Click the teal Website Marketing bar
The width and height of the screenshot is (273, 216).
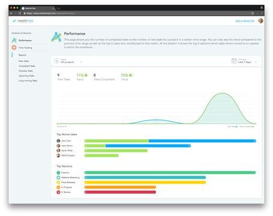[x=145, y=178]
